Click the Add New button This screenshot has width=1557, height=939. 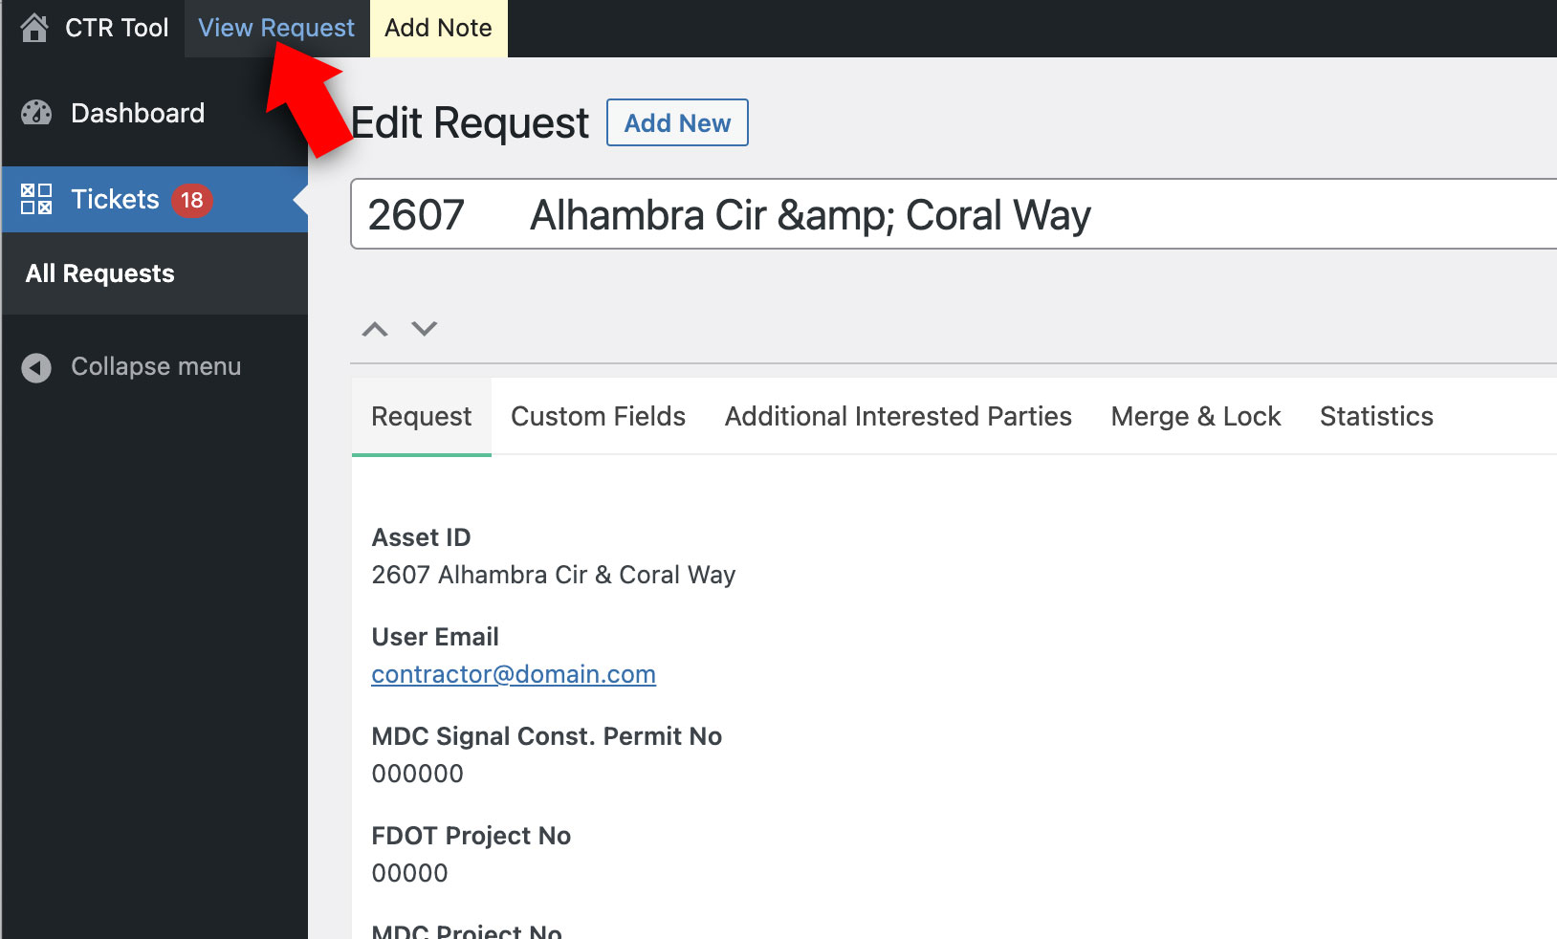(x=677, y=122)
